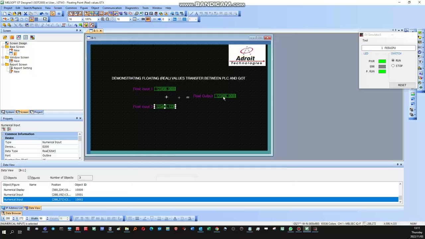Switch to the Data Browser tab
Image resolution: width=425 pixels, height=239 pixels.
[11, 213]
